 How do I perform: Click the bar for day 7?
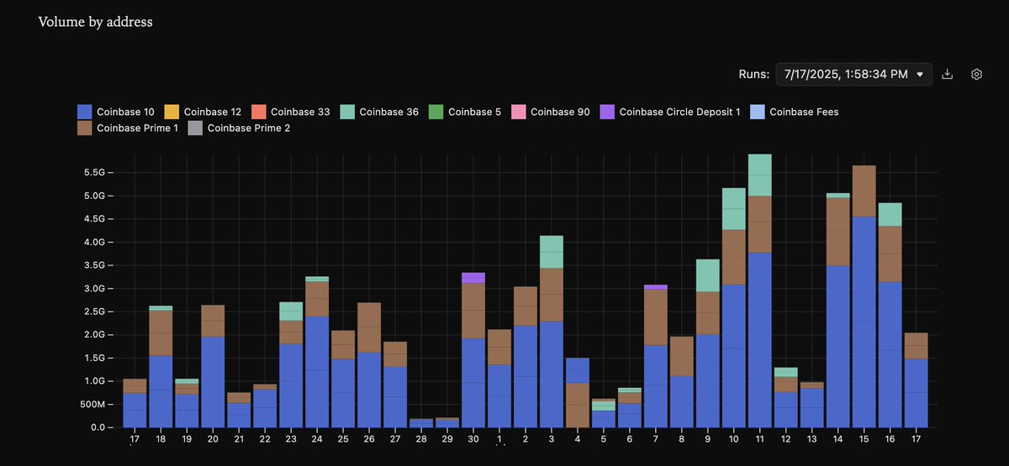pos(656,356)
